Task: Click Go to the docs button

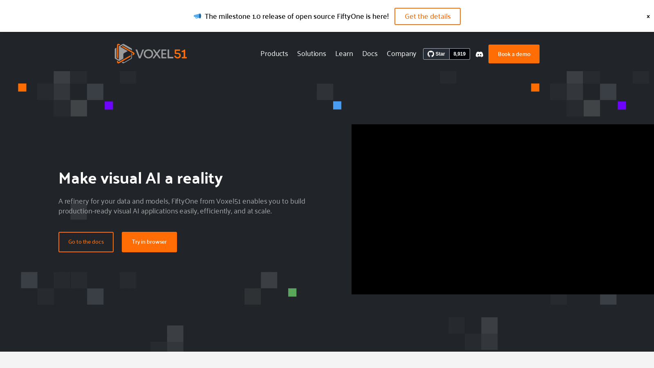Action: [x=86, y=242]
